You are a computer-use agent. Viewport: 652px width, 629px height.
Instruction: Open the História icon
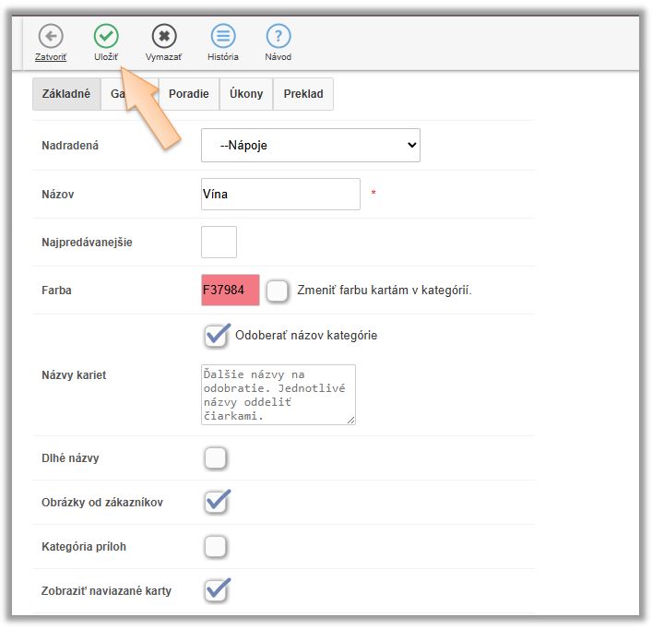click(222, 37)
